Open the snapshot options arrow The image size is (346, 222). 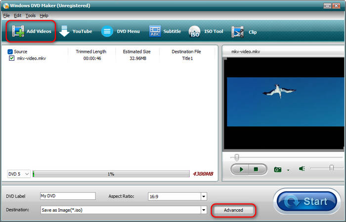click(288, 170)
